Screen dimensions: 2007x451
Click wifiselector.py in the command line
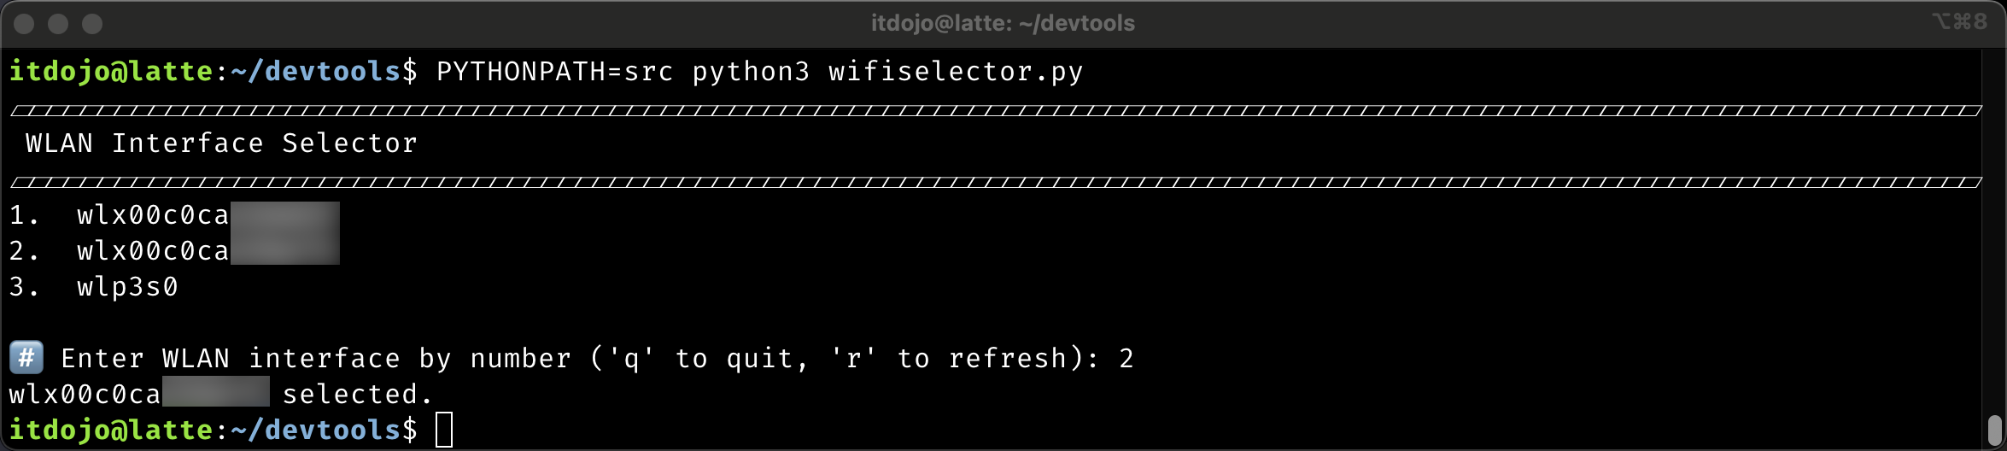[955, 72]
